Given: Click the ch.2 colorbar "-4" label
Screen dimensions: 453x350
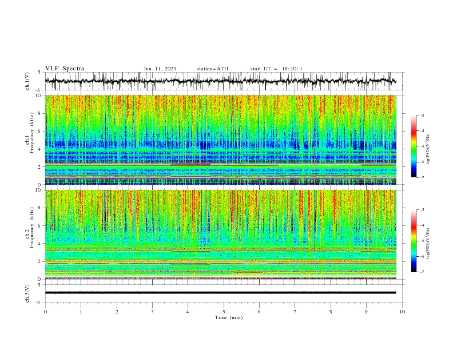Looking at the screenshot, I should coord(422,225).
